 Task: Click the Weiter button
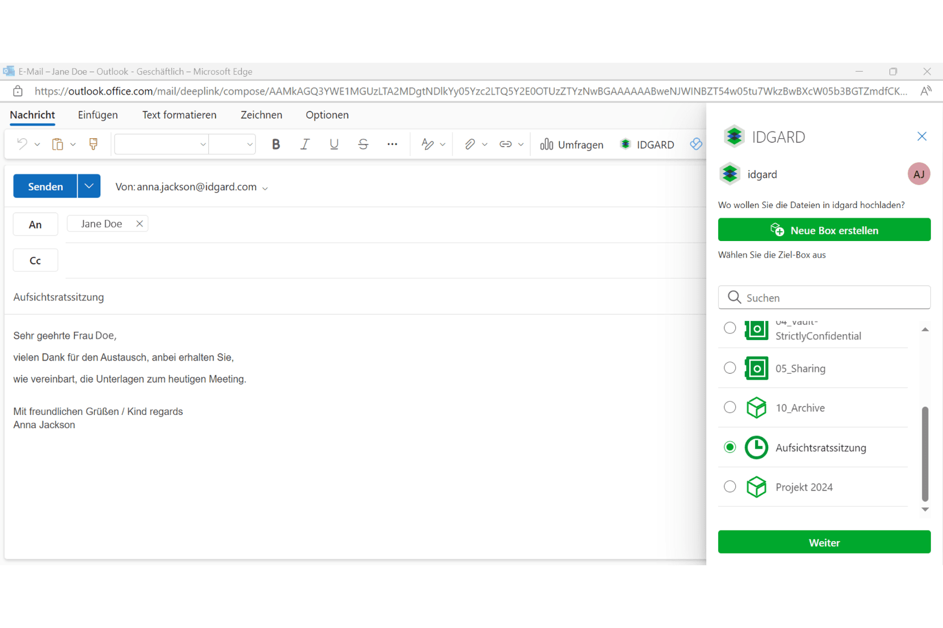click(824, 542)
